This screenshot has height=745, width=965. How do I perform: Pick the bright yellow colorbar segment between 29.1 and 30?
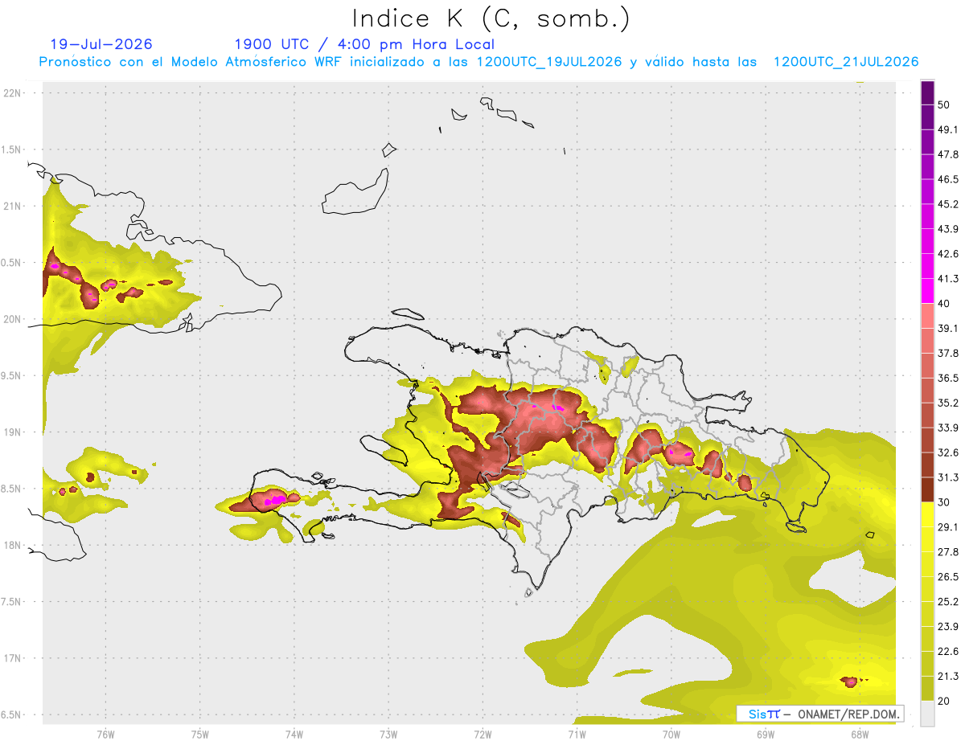coord(927,515)
